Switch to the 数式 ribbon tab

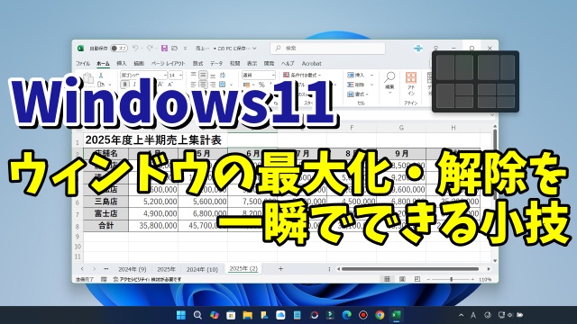coord(197,63)
